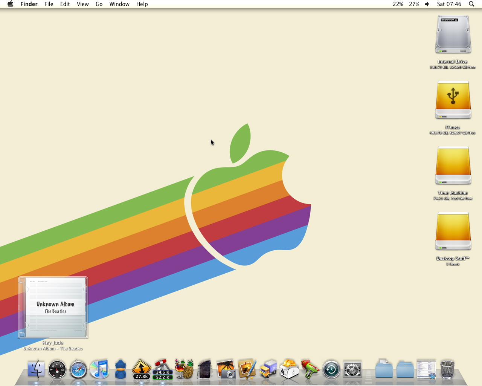The width and height of the screenshot is (482, 386).
Task: Click the "Hey Jude" song title
Action: tap(53, 343)
